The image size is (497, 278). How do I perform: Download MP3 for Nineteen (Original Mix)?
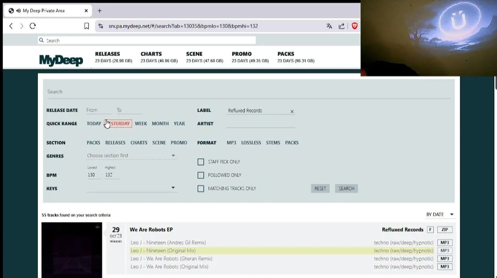[x=445, y=251]
